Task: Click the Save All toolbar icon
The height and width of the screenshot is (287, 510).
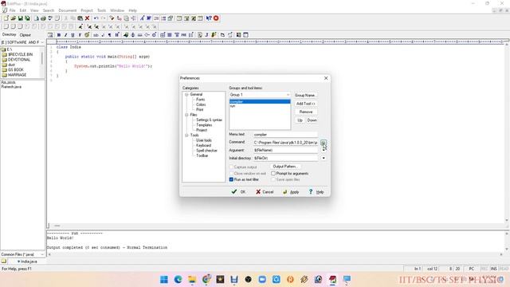Action: tap(27, 18)
